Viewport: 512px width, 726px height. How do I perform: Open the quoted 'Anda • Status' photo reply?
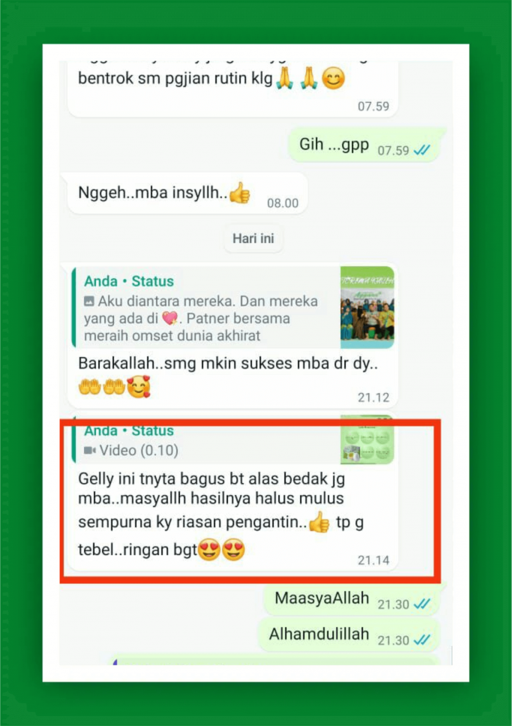click(x=233, y=307)
